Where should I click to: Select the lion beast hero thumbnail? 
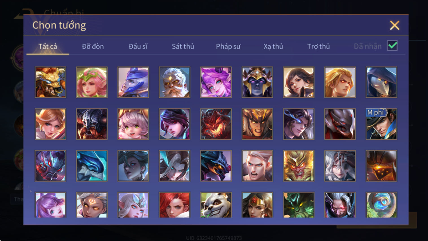[x=50, y=82]
